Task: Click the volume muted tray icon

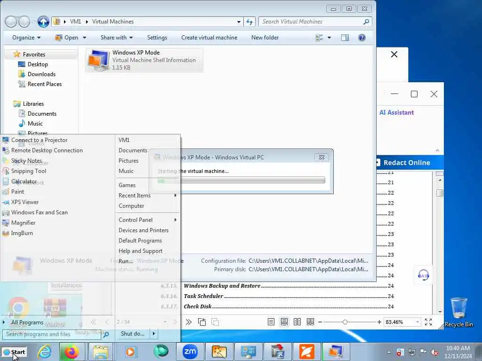Action: point(434,352)
